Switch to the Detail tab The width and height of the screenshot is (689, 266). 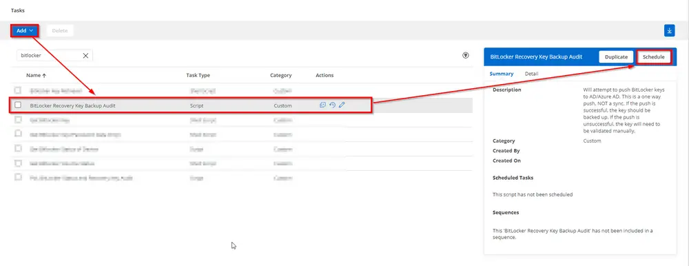point(532,74)
